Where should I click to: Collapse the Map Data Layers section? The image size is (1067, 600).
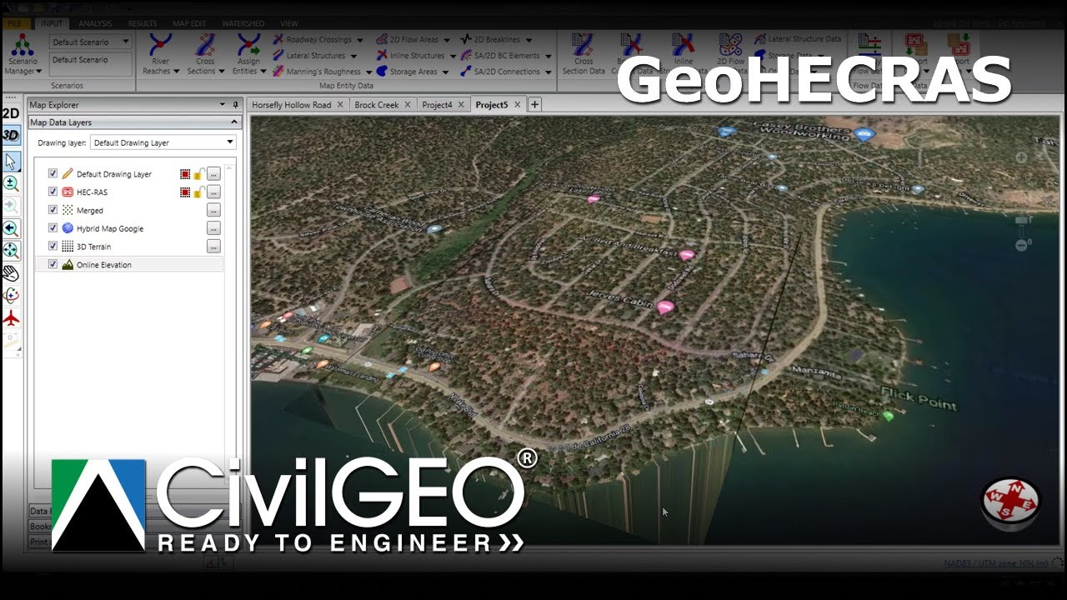[233, 122]
